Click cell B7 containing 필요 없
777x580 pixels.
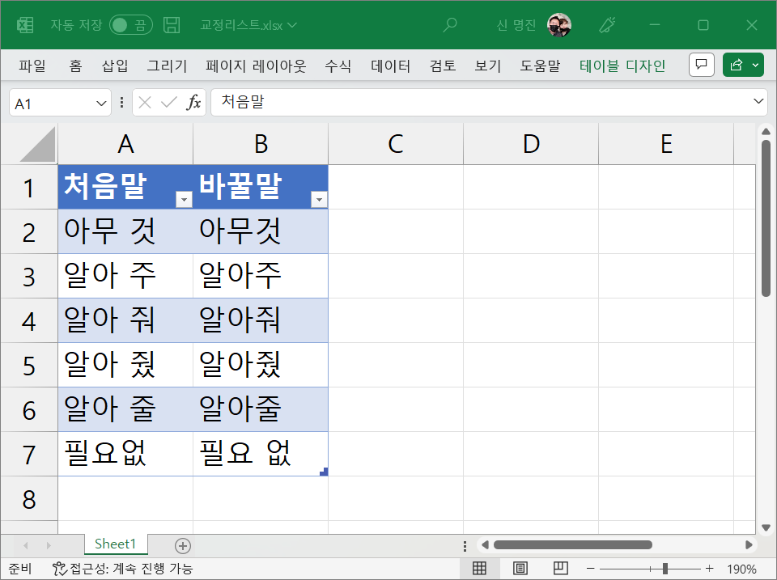click(261, 454)
